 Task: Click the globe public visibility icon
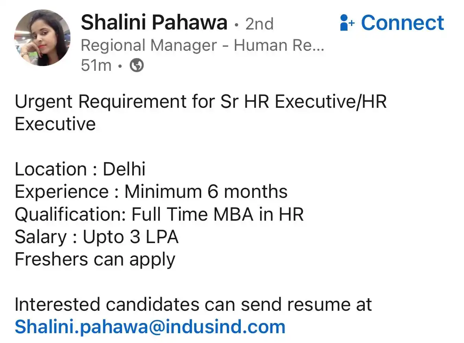click(137, 65)
